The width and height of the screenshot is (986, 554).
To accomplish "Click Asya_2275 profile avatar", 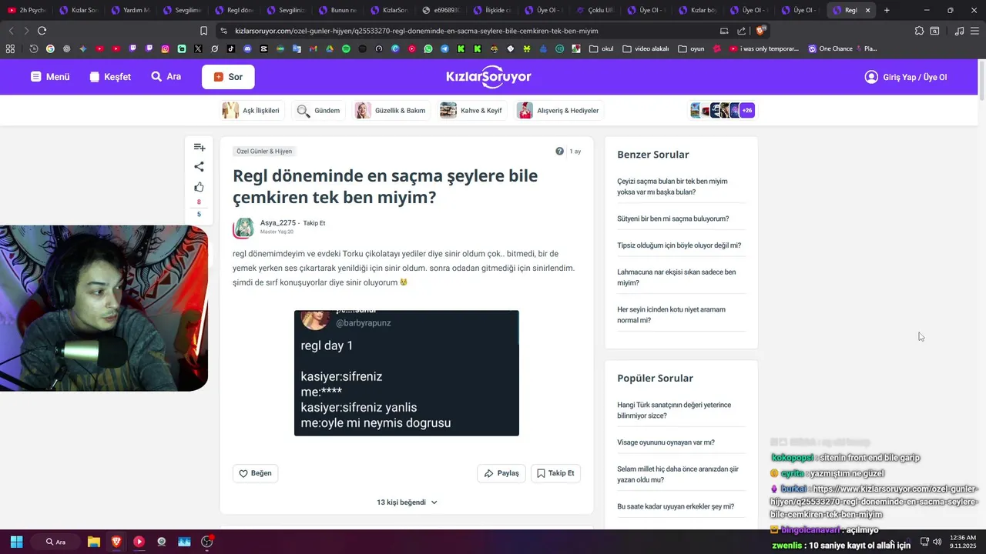I will (x=244, y=228).
